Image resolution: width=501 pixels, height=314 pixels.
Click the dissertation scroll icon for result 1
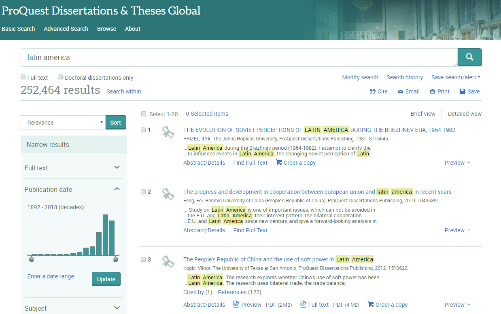(168, 132)
